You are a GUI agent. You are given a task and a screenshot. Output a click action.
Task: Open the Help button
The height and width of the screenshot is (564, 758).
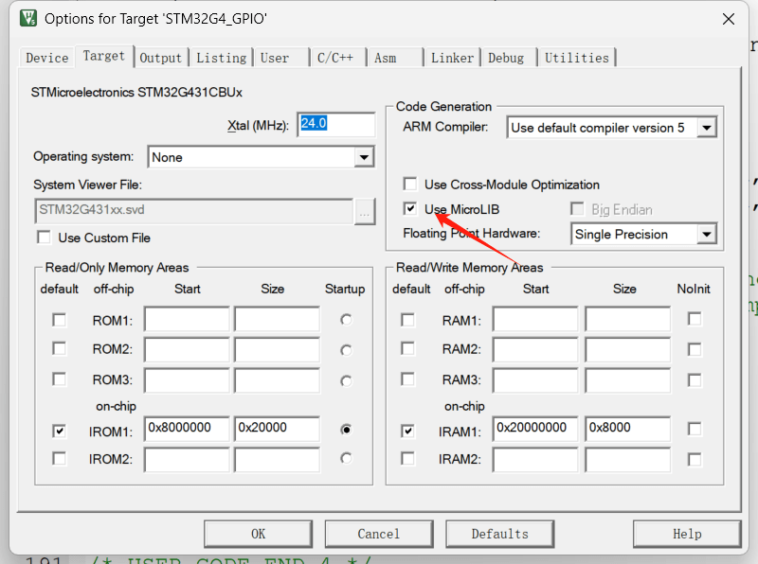click(x=687, y=534)
